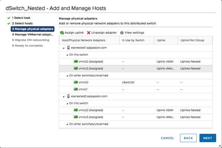
Task: Go to step 2 Select hosts
Action: pos(22,23)
